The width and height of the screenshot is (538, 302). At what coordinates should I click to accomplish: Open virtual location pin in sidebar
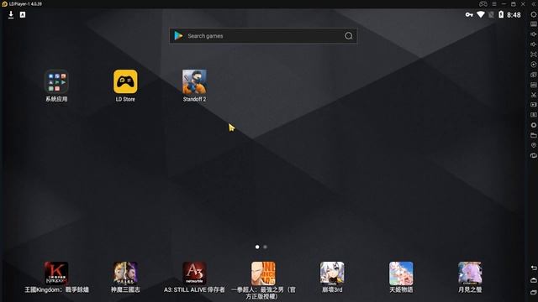click(534, 145)
